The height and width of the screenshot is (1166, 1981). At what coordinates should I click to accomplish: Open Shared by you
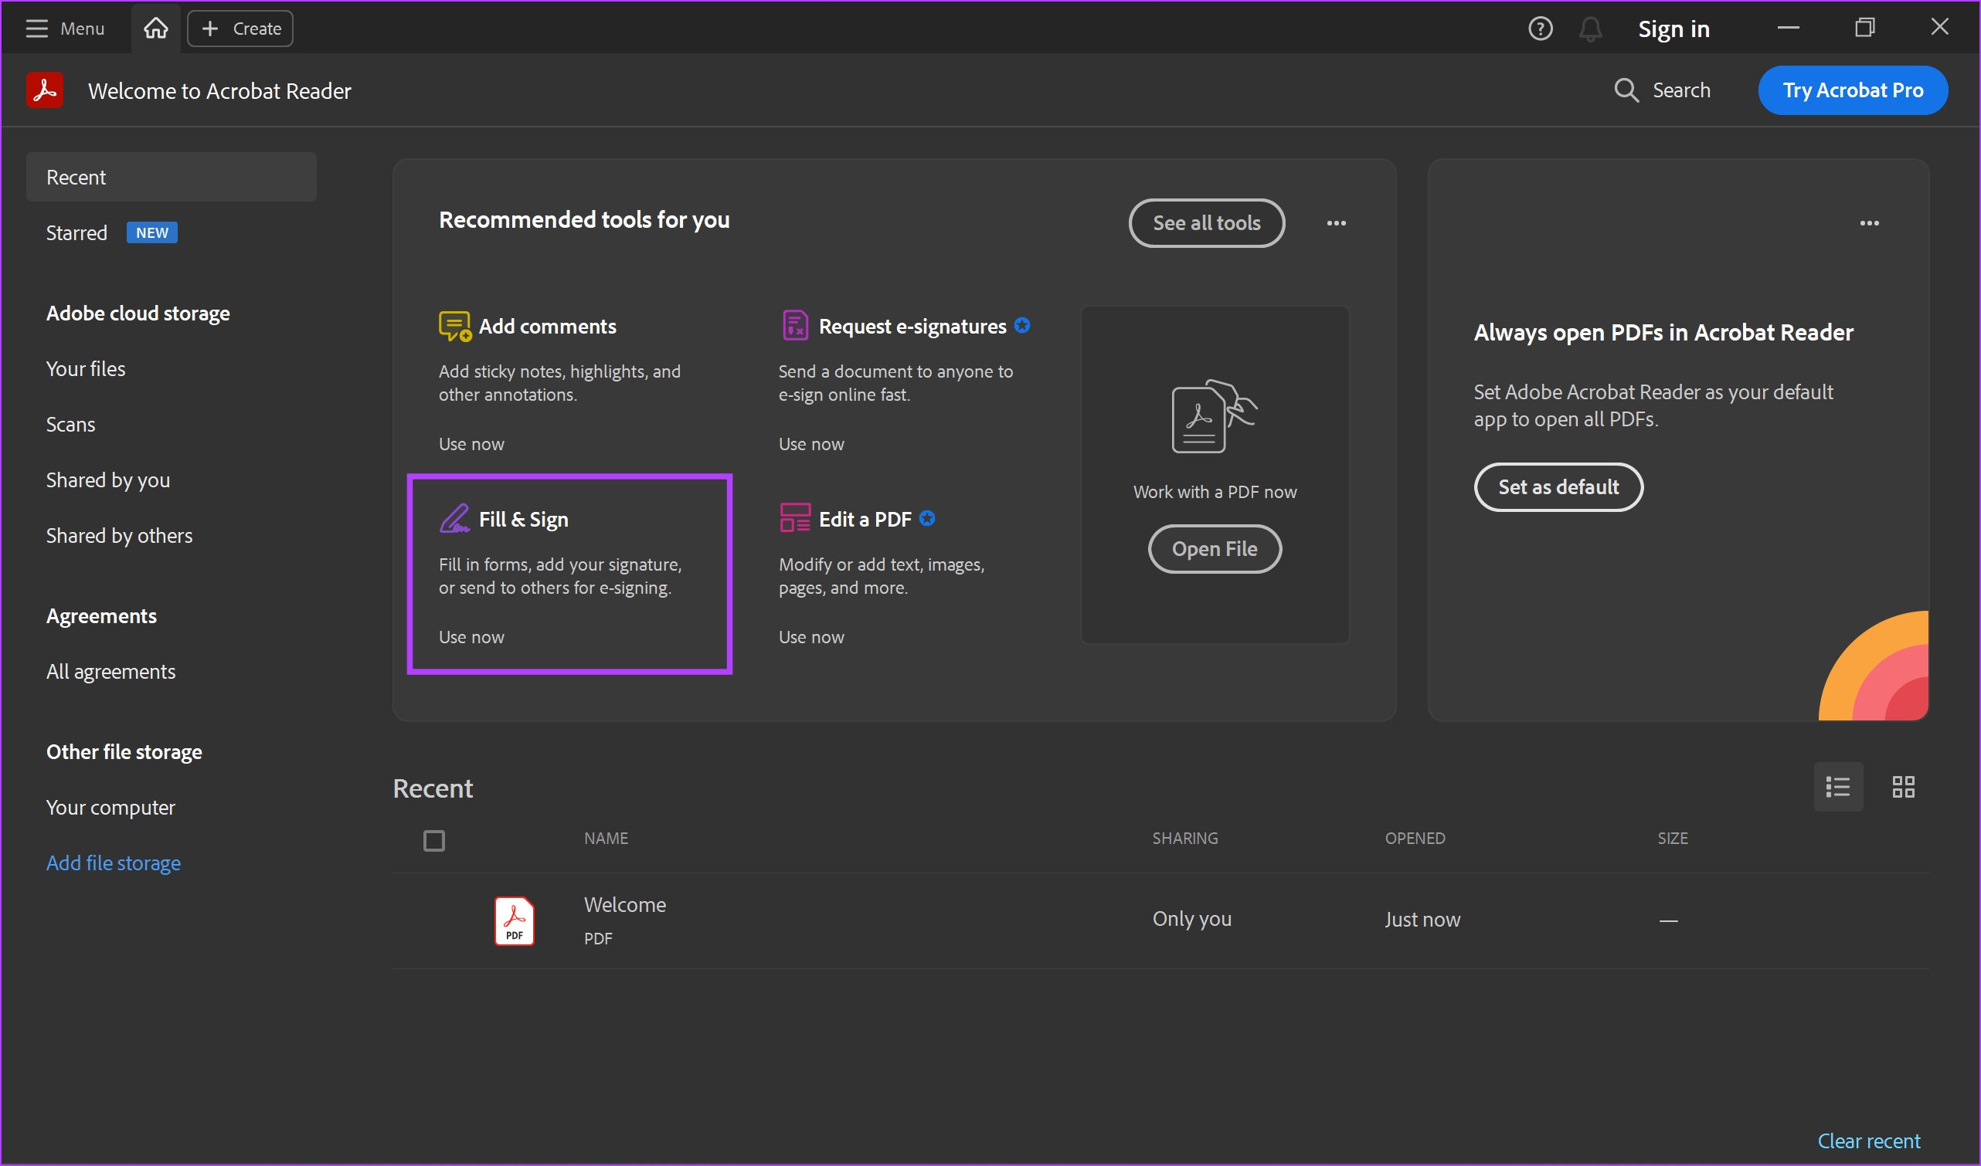point(107,480)
